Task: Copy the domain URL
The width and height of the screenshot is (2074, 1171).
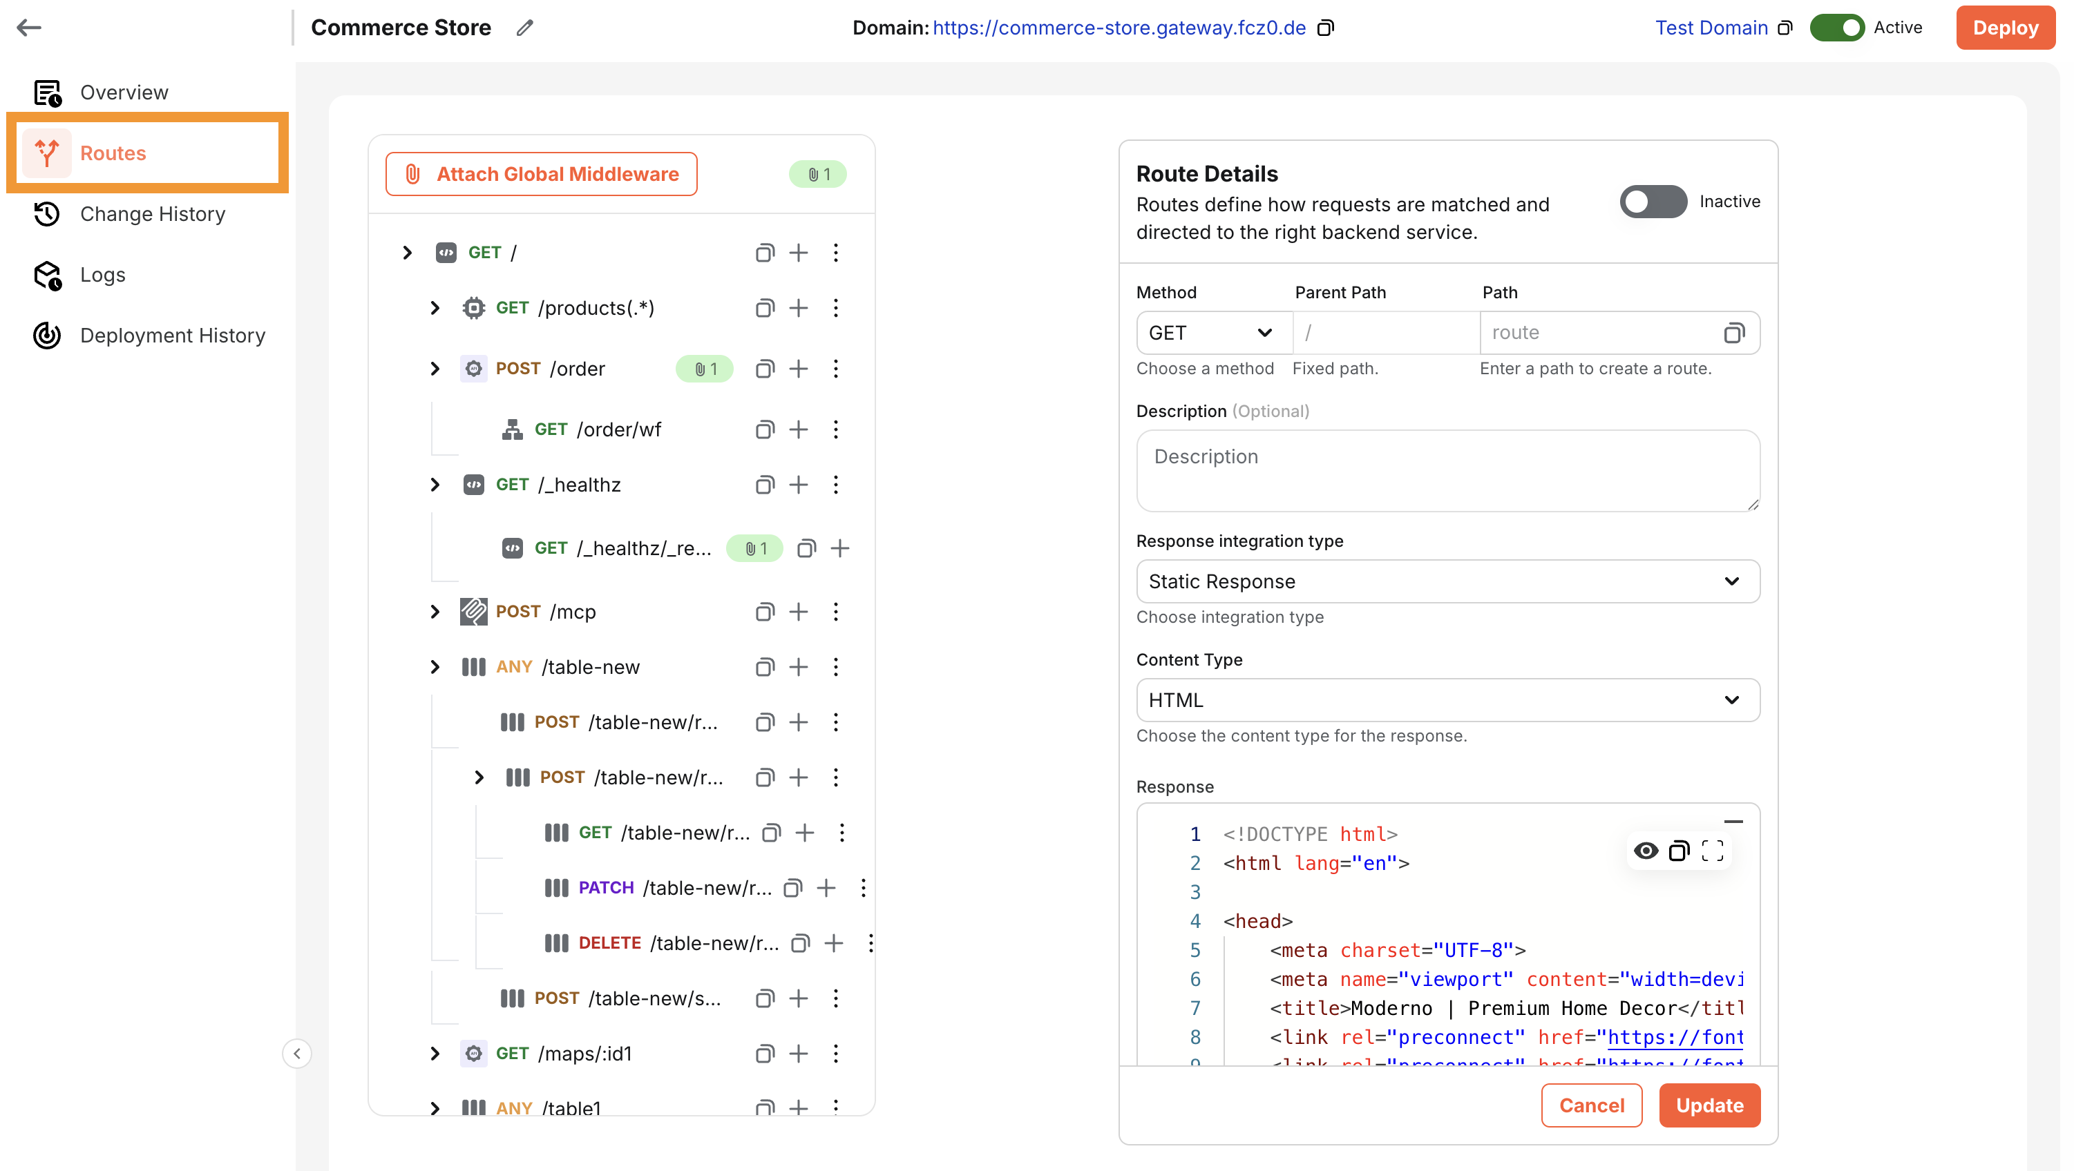Action: [1324, 28]
